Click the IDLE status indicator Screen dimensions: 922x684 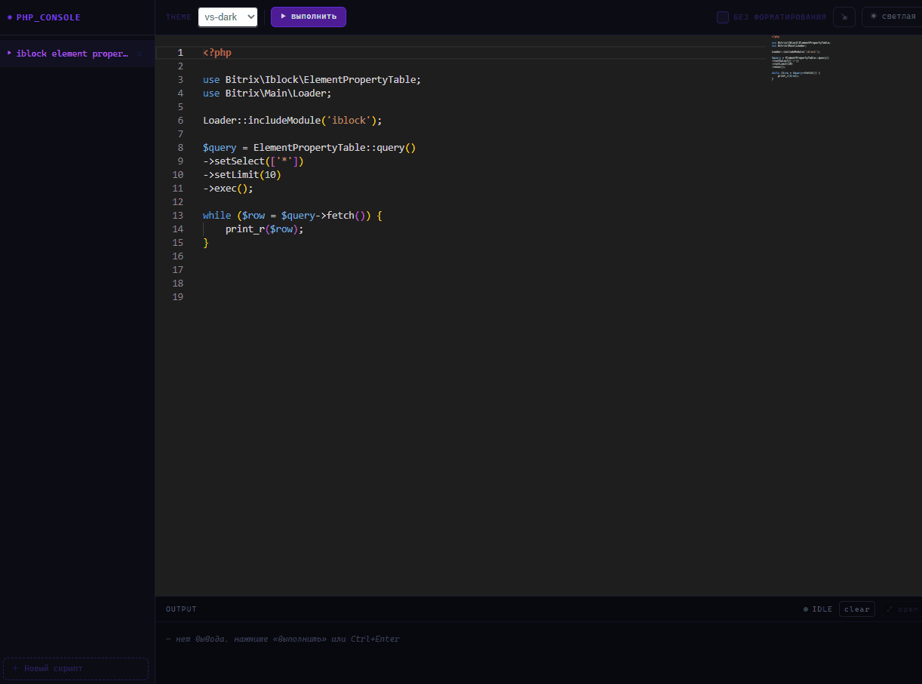(x=818, y=609)
